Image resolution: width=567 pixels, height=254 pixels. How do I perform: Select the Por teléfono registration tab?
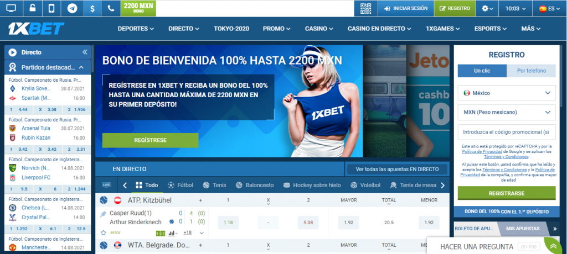(531, 71)
